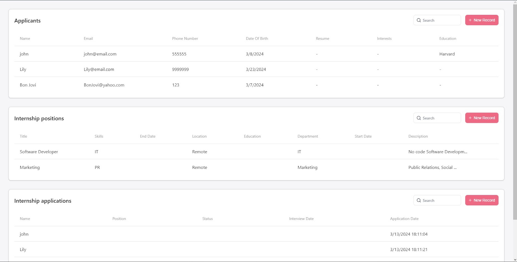The height and width of the screenshot is (262, 517).
Task: Click the scroll down arrow on the scrollbar
Action: click(x=515, y=260)
